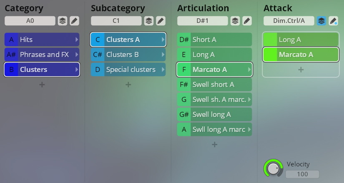Toggle the highlighted Attack layers icon
The image size is (344, 183).
(321, 21)
